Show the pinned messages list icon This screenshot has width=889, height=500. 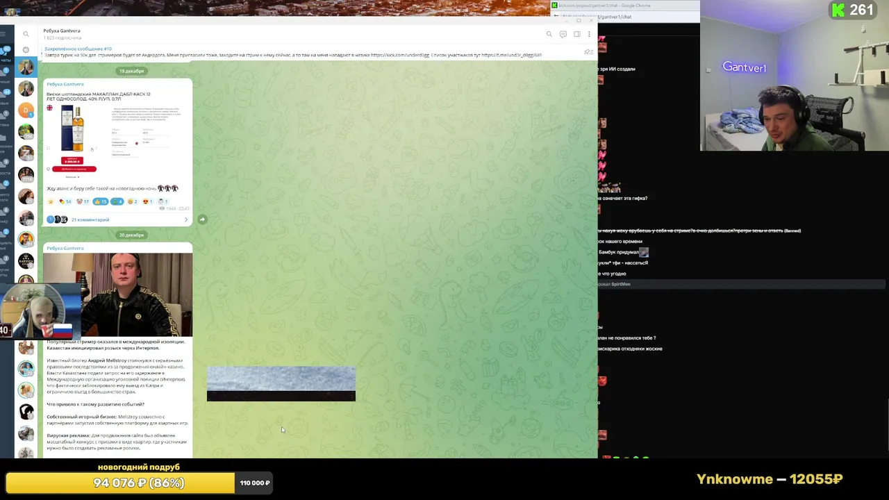point(588,52)
